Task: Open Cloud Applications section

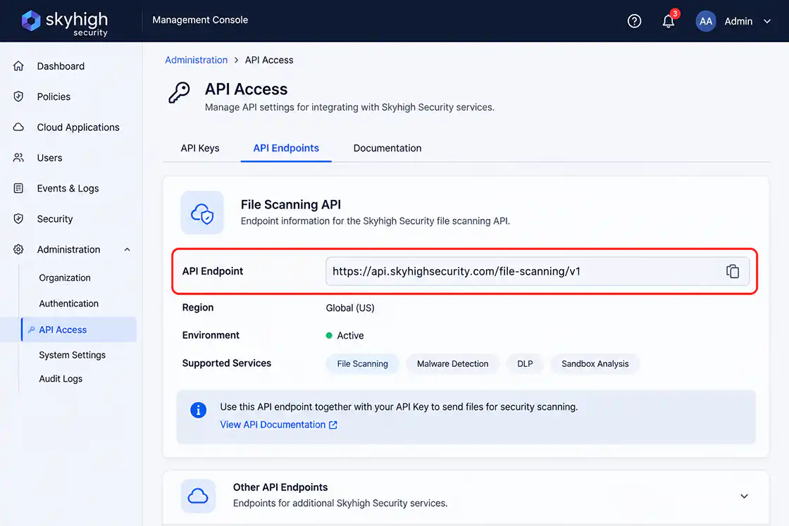Action: pyautogui.click(x=78, y=127)
